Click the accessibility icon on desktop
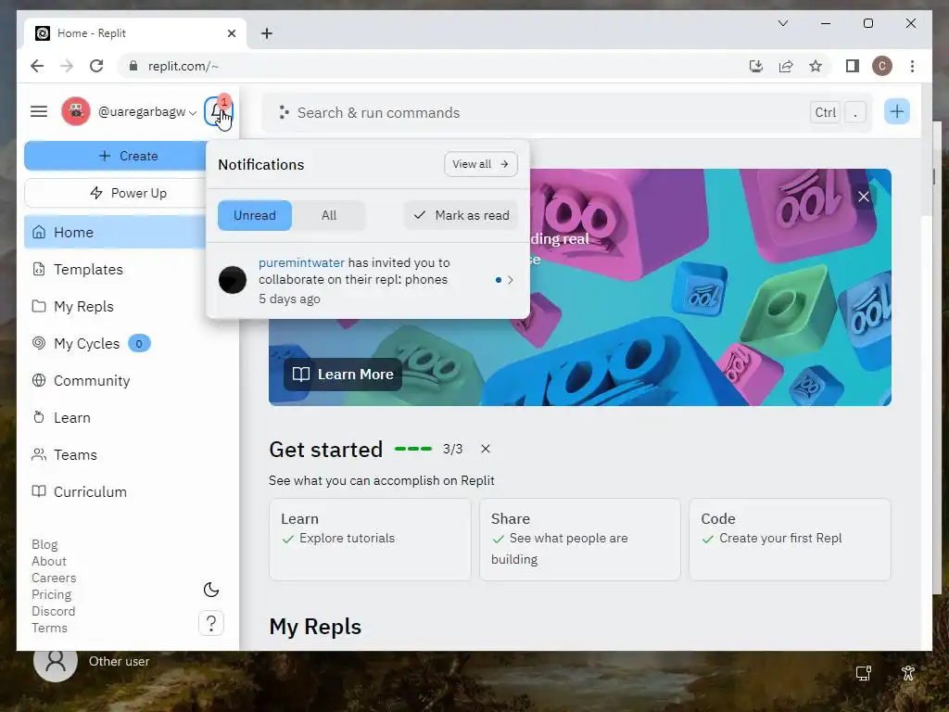This screenshot has height=712, width=949. click(907, 673)
